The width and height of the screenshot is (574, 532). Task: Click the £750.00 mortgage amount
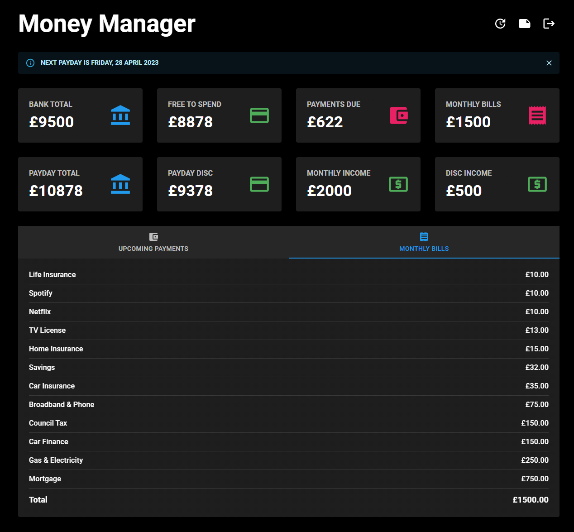click(x=535, y=479)
